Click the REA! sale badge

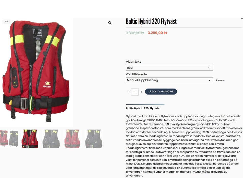coord(7,22)
